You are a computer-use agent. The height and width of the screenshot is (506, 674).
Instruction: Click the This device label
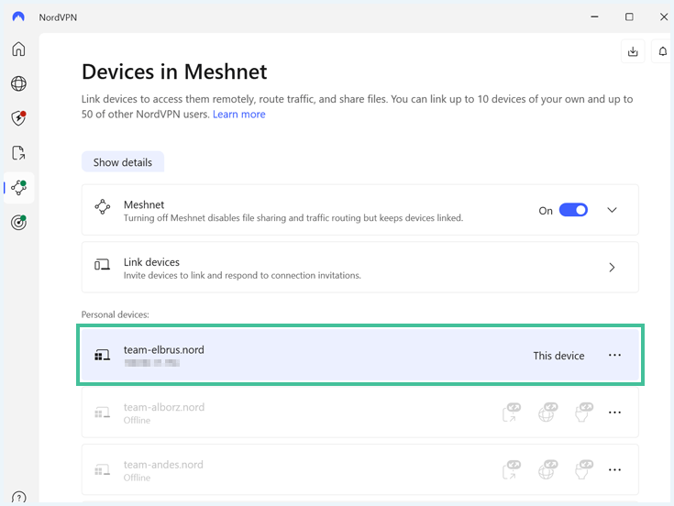(x=558, y=356)
